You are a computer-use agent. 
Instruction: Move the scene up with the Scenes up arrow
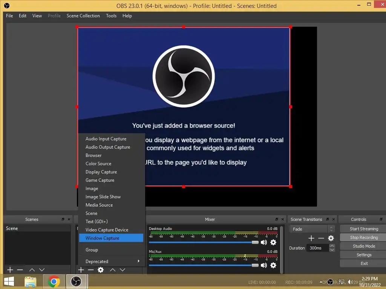[32, 270]
